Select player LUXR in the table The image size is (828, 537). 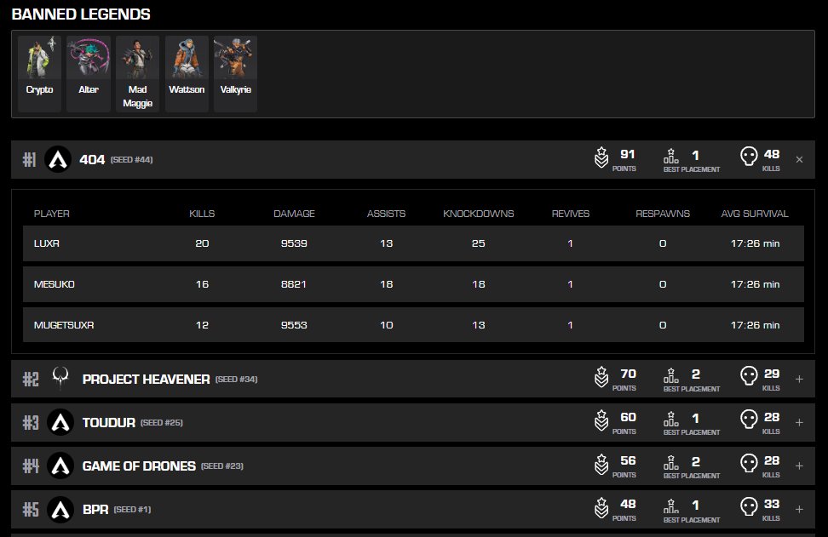point(47,243)
